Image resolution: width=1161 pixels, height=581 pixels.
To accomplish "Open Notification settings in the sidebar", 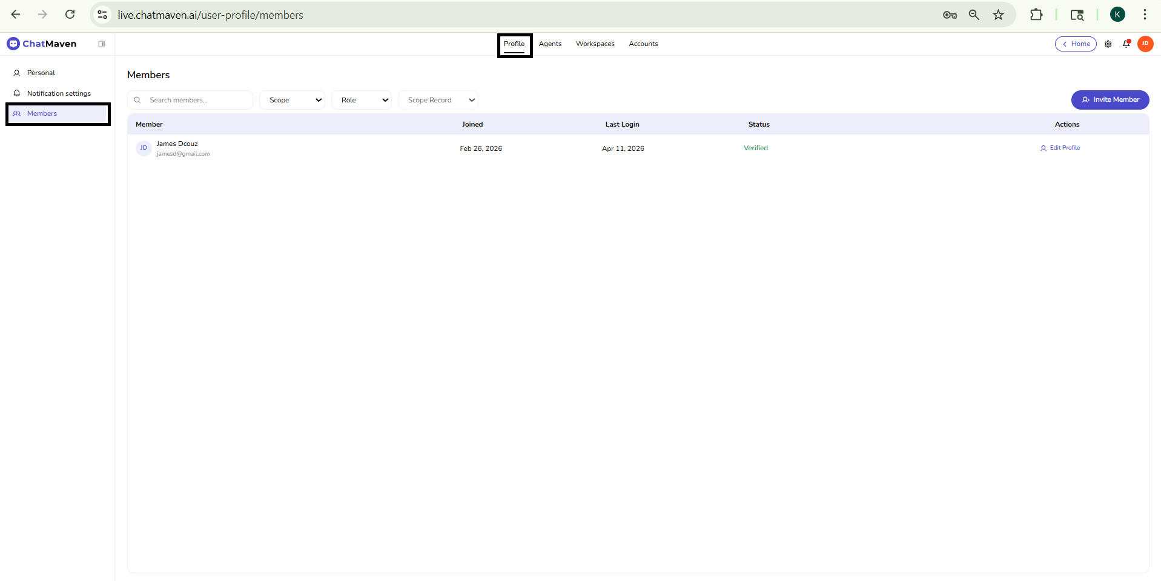I will [59, 93].
